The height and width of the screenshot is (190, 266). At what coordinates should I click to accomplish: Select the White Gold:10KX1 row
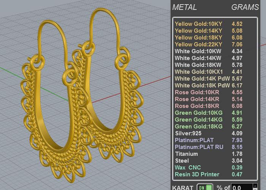(209, 72)
